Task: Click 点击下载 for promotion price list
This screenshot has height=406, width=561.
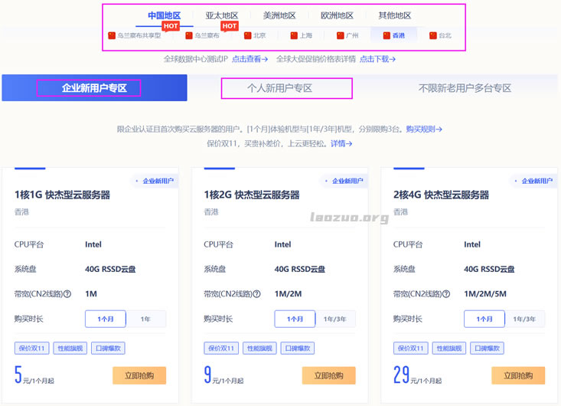Action: [x=377, y=59]
